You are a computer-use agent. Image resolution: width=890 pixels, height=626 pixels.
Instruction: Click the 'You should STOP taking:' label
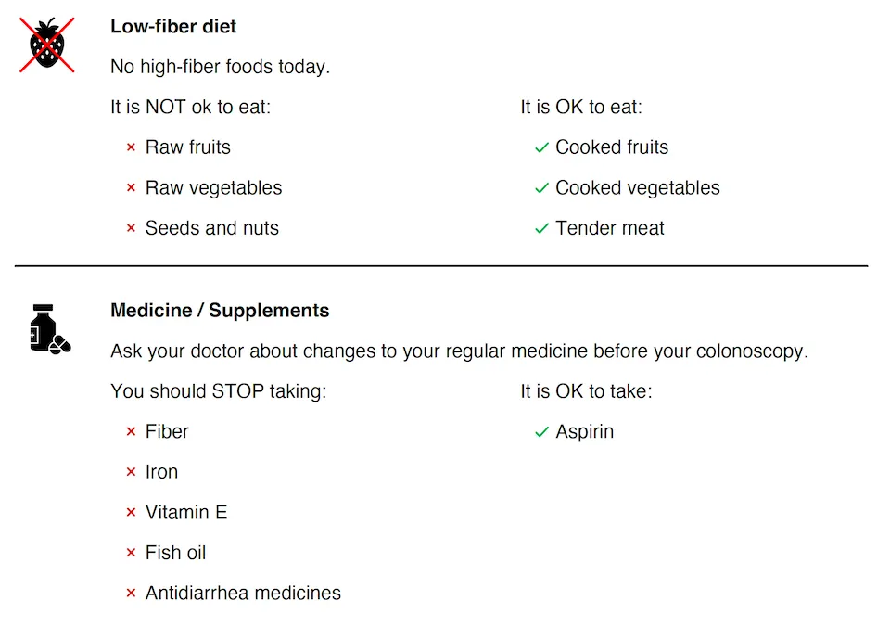tap(218, 391)
